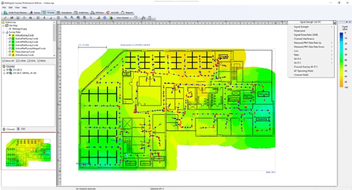Viewport: 352px width, 190px height.
Task: Click the first magnifier zoom toolbar icon
Action: pyautogui.click(x=66, y=18)
